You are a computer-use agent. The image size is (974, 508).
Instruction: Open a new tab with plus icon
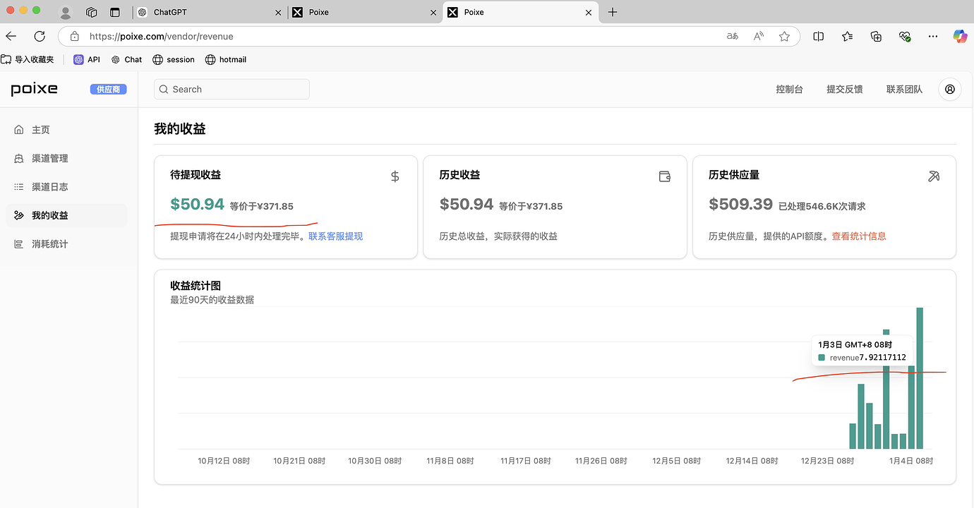pyautogui.click(x=613, y=12)
